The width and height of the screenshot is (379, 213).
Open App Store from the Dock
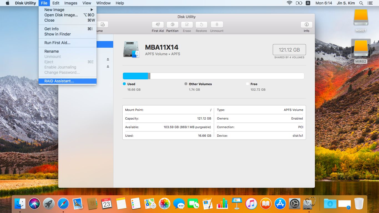pos(280,204)
